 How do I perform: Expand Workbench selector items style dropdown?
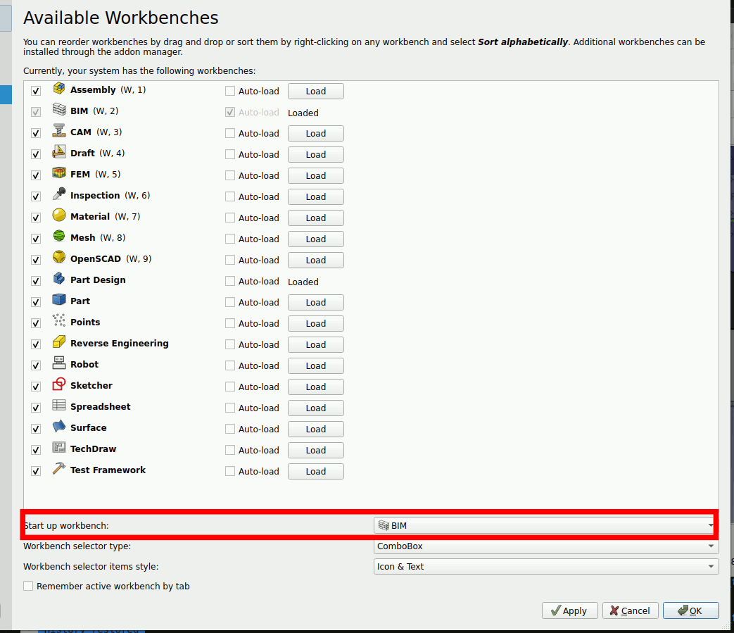(x=545, y=566)
